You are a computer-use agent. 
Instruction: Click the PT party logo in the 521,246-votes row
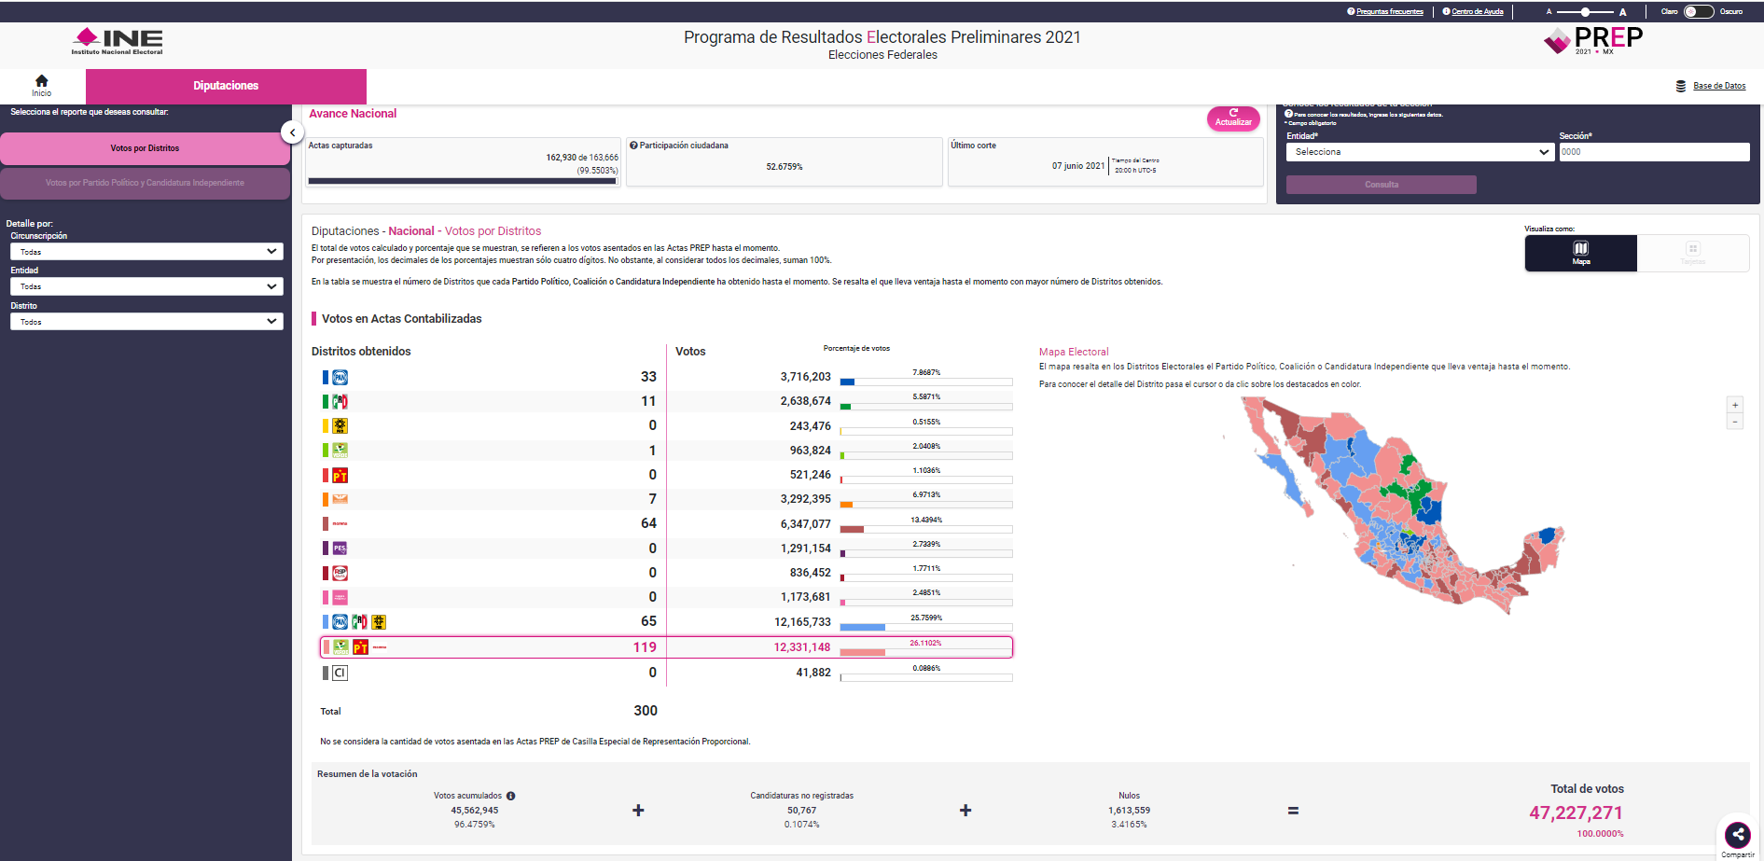pyautogui.click(x=340, y=476)
